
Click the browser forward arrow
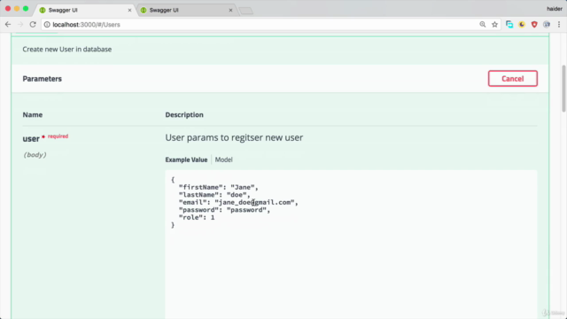(20, 25)
